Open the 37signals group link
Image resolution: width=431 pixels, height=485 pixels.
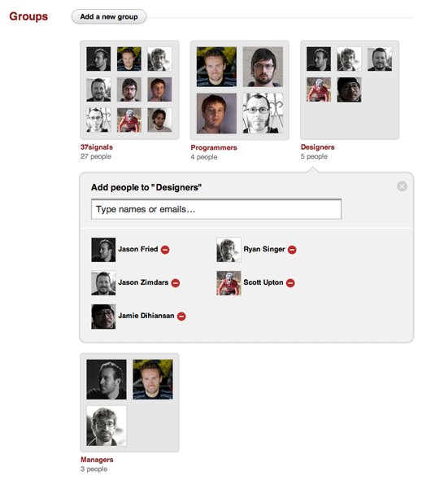97,147
